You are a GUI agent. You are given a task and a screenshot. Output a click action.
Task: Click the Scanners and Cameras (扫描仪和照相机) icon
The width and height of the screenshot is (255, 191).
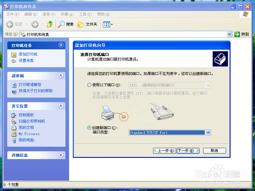[x=14, y=121]
